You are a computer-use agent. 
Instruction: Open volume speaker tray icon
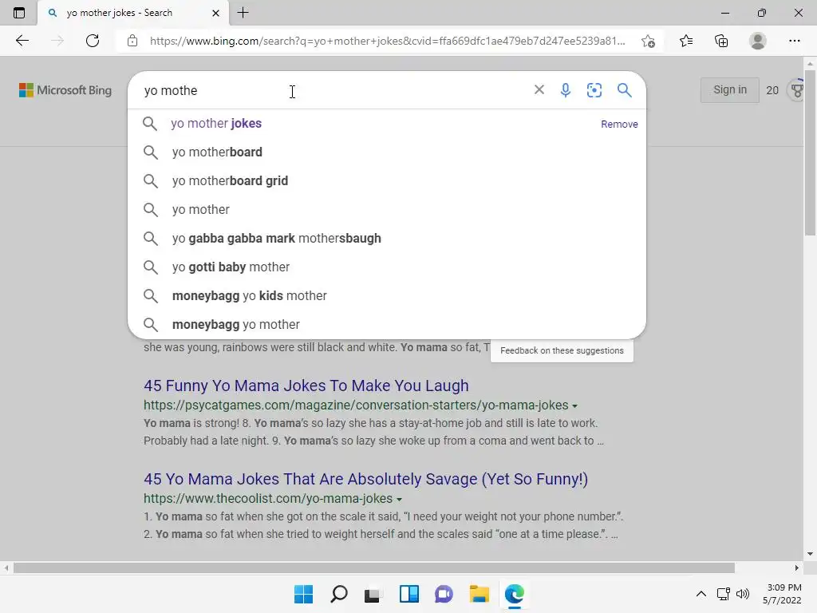click(x=743, y=594)
